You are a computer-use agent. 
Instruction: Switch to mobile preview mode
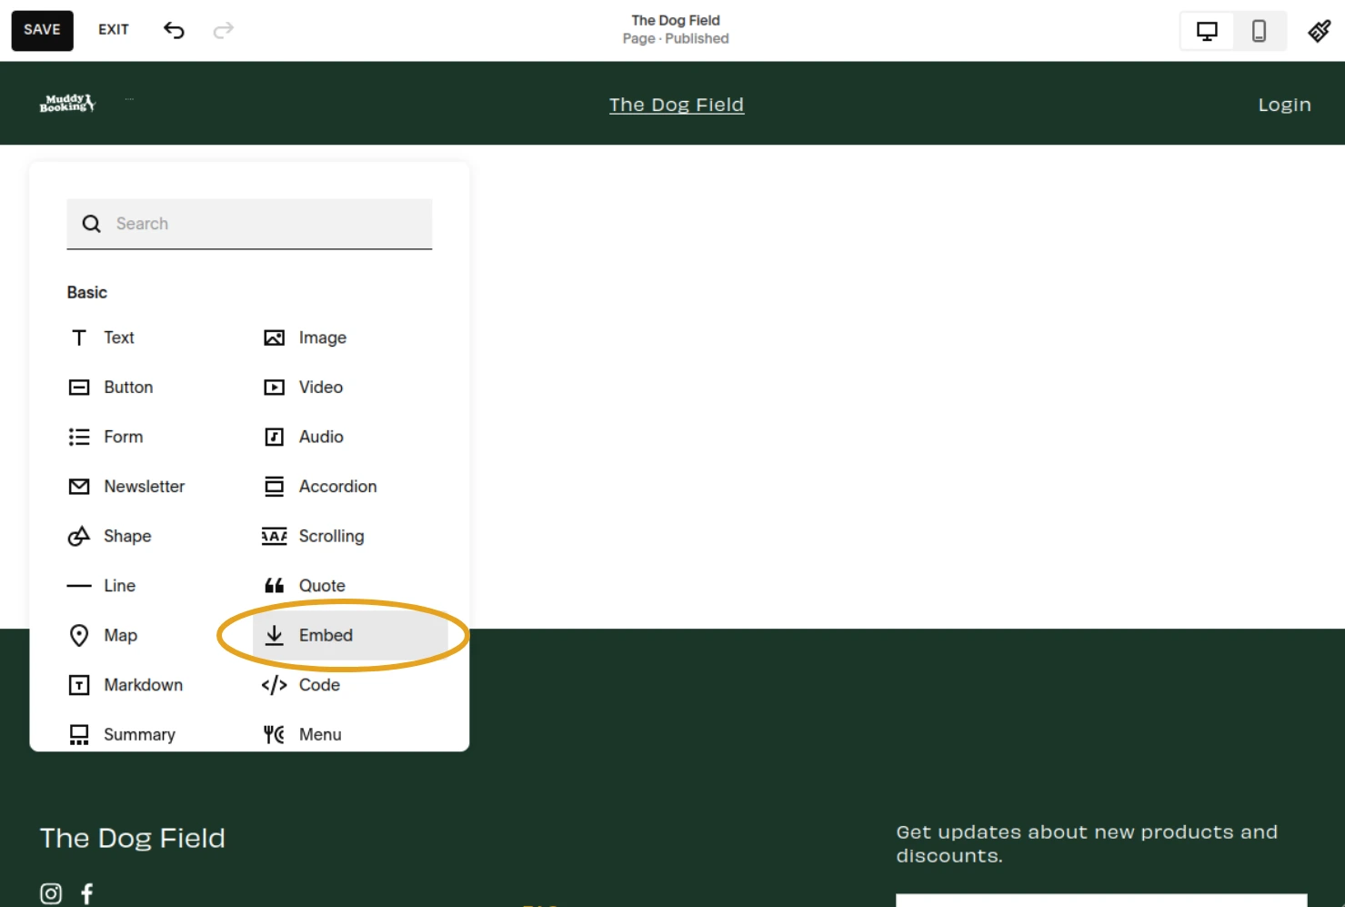1260,30
